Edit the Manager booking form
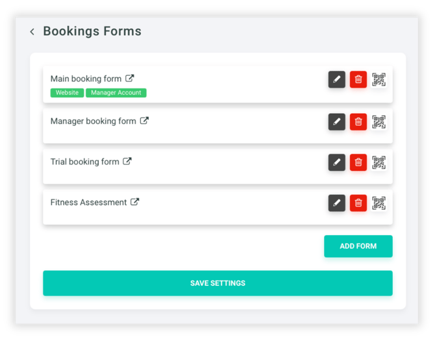Viewport: 435px width, 339px height. coord(336,121)
